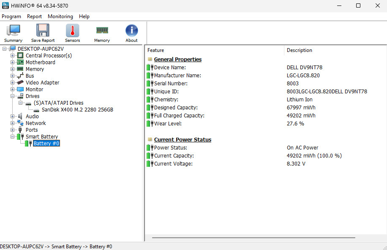Click the On AC Power status value
387x250 pixels.
(x=303, y=147)
